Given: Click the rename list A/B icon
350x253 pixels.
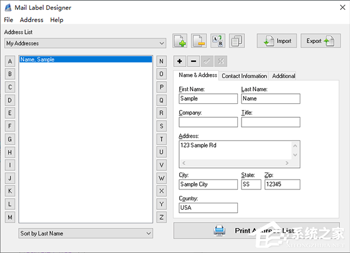Looking at the screenshot, I should click(218, 41).
